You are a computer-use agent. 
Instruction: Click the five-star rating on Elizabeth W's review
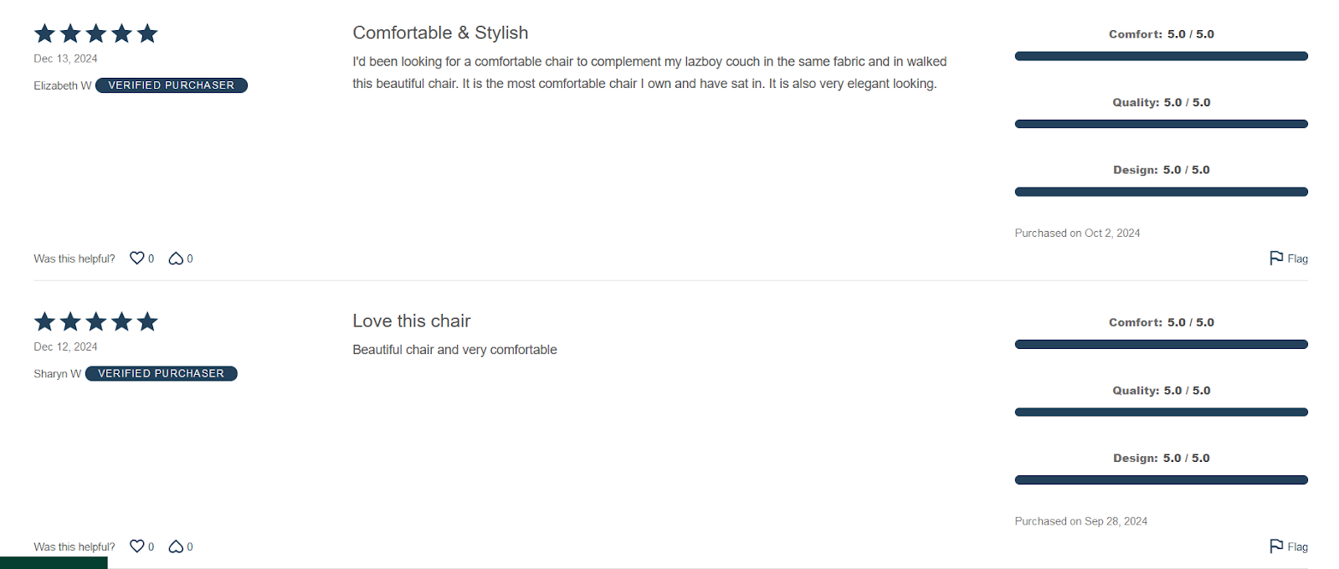(x=95, y=33)
